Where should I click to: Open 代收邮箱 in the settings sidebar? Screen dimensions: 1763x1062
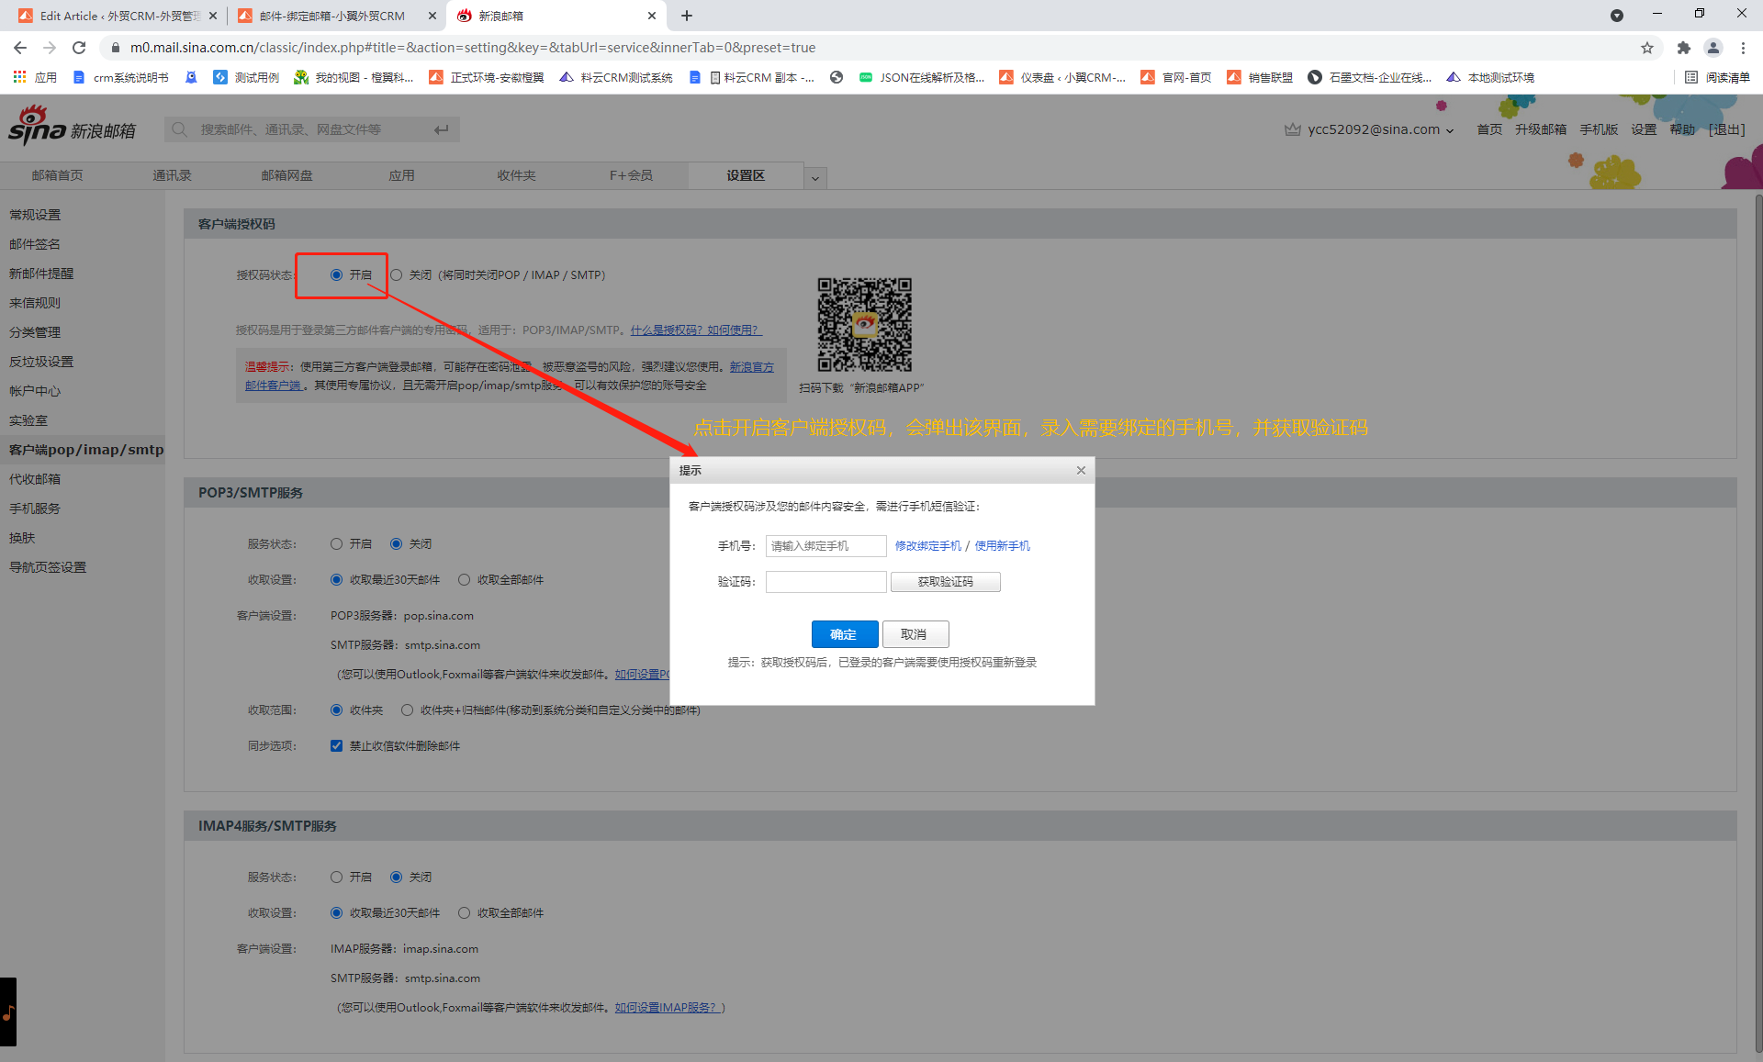coord(35,479)
